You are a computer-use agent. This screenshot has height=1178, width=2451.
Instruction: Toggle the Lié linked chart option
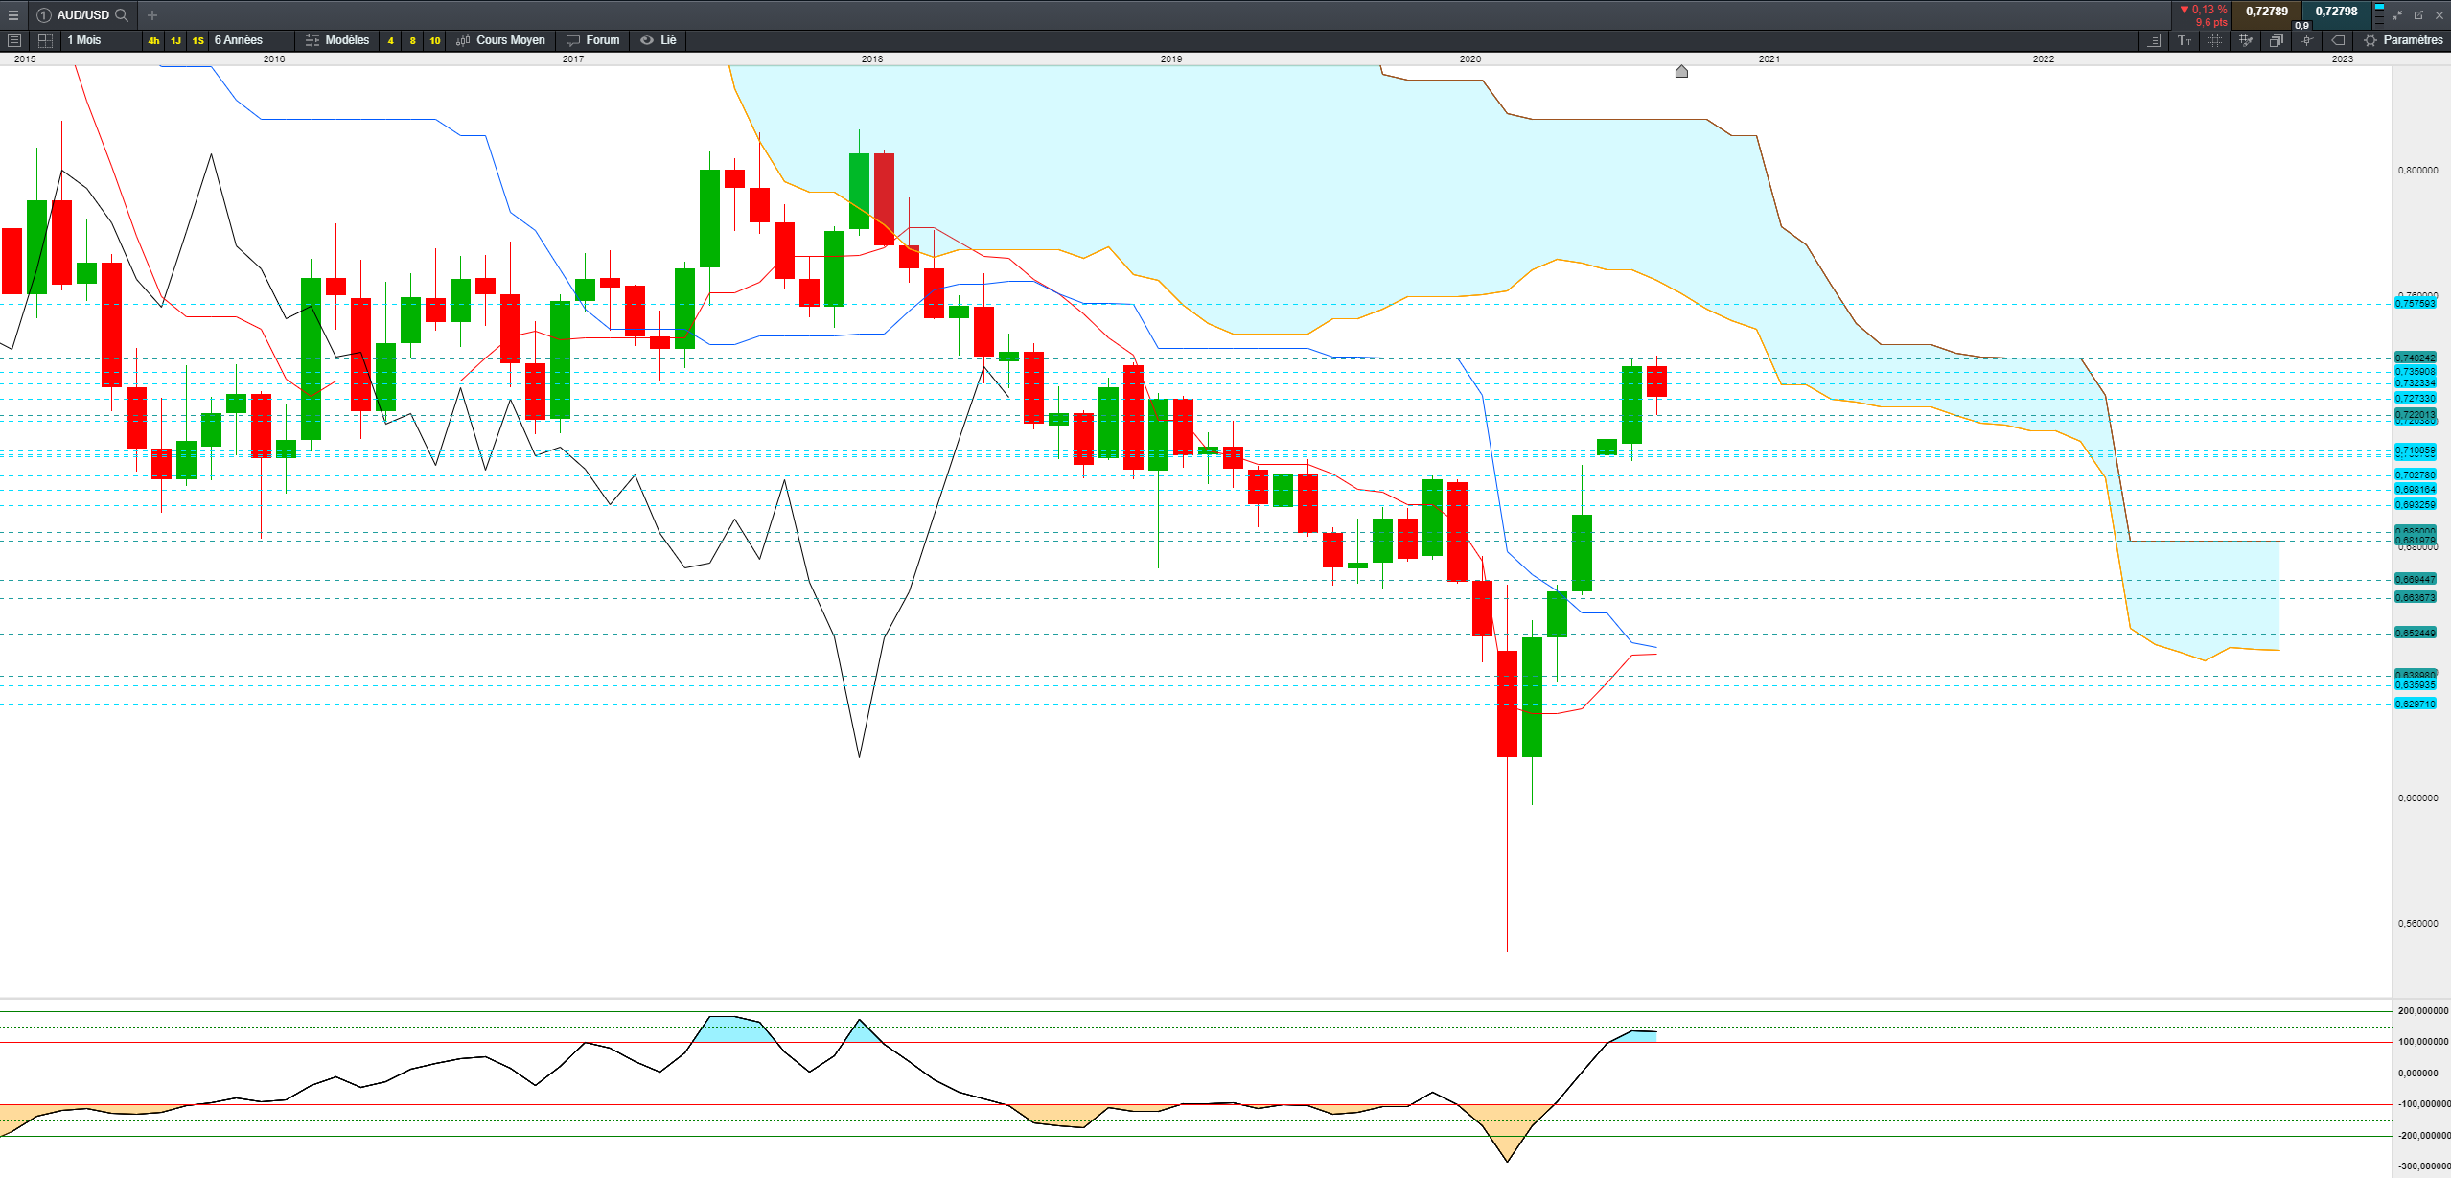(659, 40)
